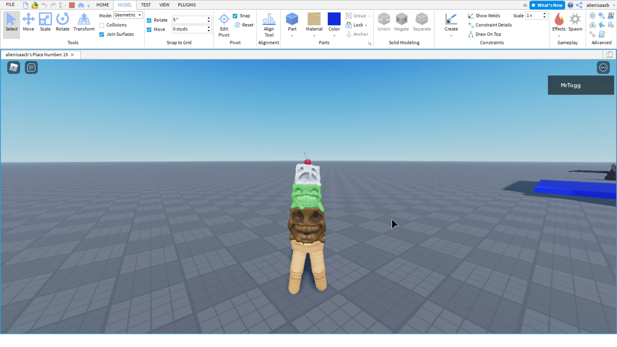Open the in-game chat icon
Image resolution: width=617 pixels, height=347 pixels.
point(31,67)
